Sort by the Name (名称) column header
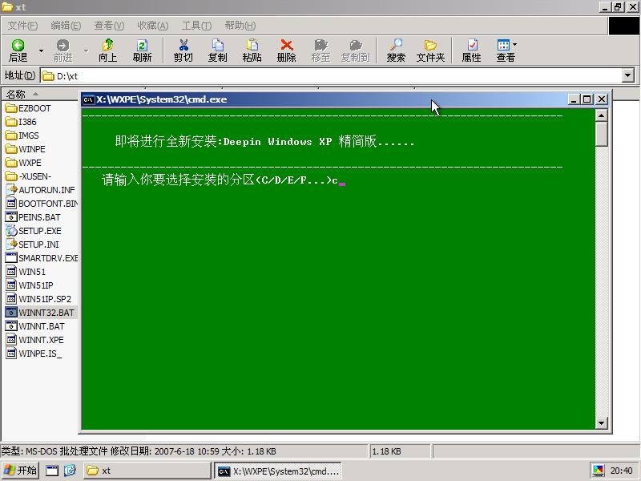Image resolution: width=641 pixels, height=481 pixels. [x=40, y=94]
